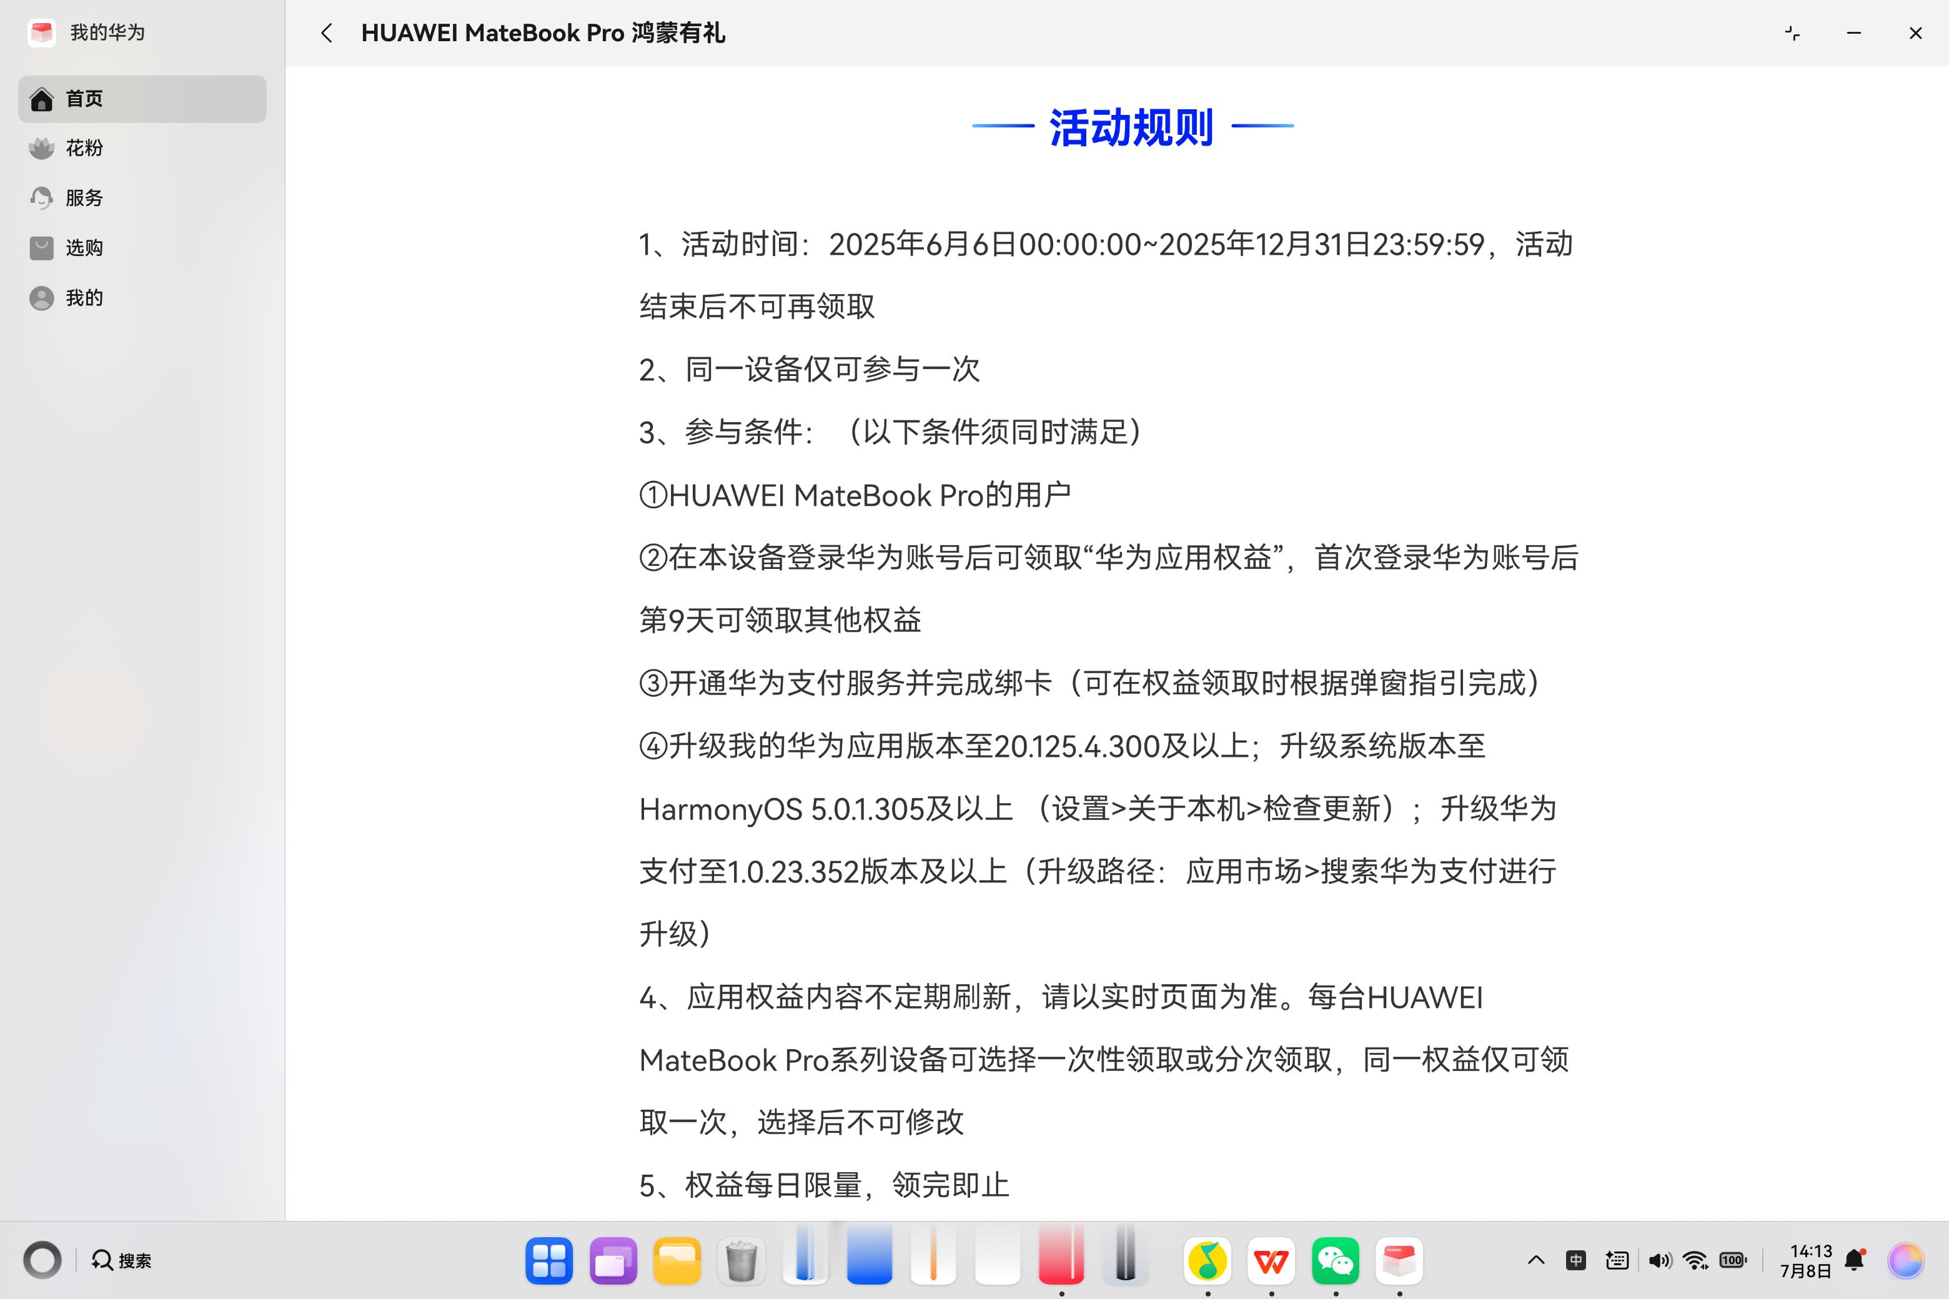Screen dimensions: 1949x1299
Task: Click the 服务 headset icon in sidebar
Action: (41, 198)
